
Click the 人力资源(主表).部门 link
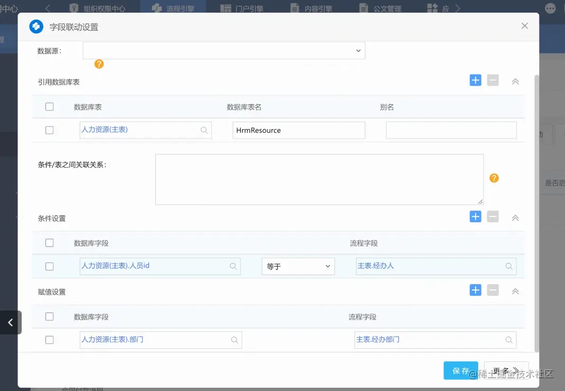pos(113,339)
